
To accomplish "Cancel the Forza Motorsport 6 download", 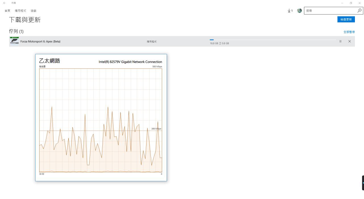I will [x=349, y=42].
